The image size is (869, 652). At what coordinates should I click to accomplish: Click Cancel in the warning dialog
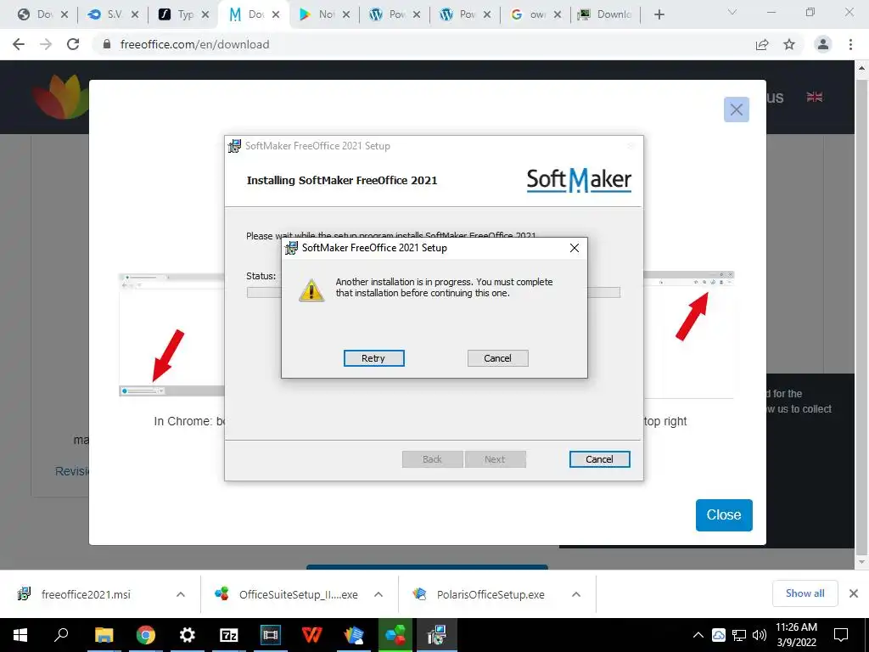tap(497, 358)
